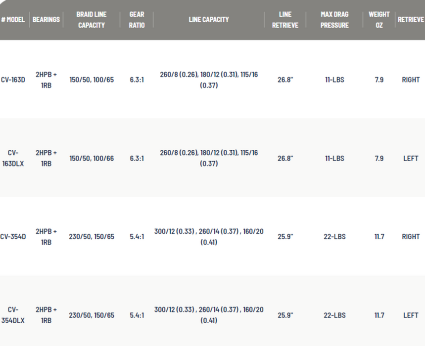425x346 pixels.
Task: Select 25.9" line retrieve for CV-354D
Action: point(285,237)
